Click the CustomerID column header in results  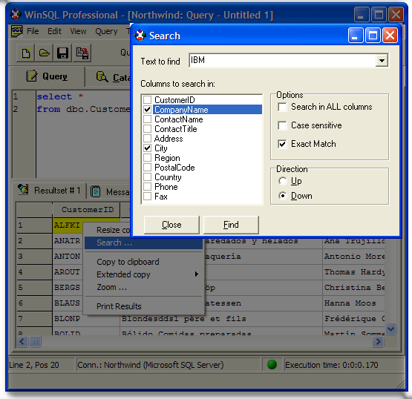click(x=86, y=209)
